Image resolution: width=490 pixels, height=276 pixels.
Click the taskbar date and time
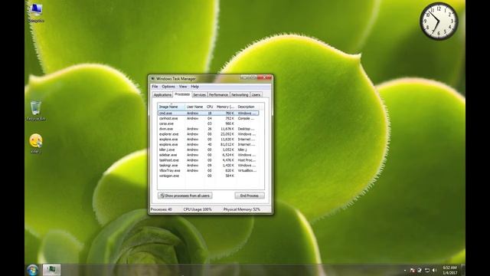[450, 270]
